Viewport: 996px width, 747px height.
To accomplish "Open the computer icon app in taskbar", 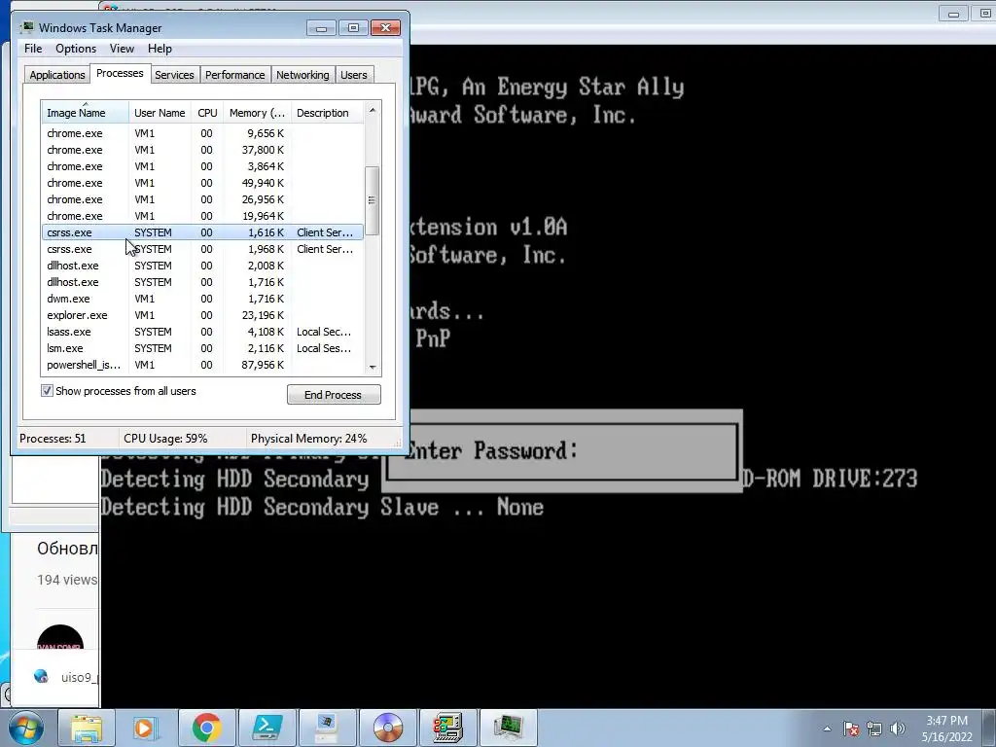I will coord(328,728).
